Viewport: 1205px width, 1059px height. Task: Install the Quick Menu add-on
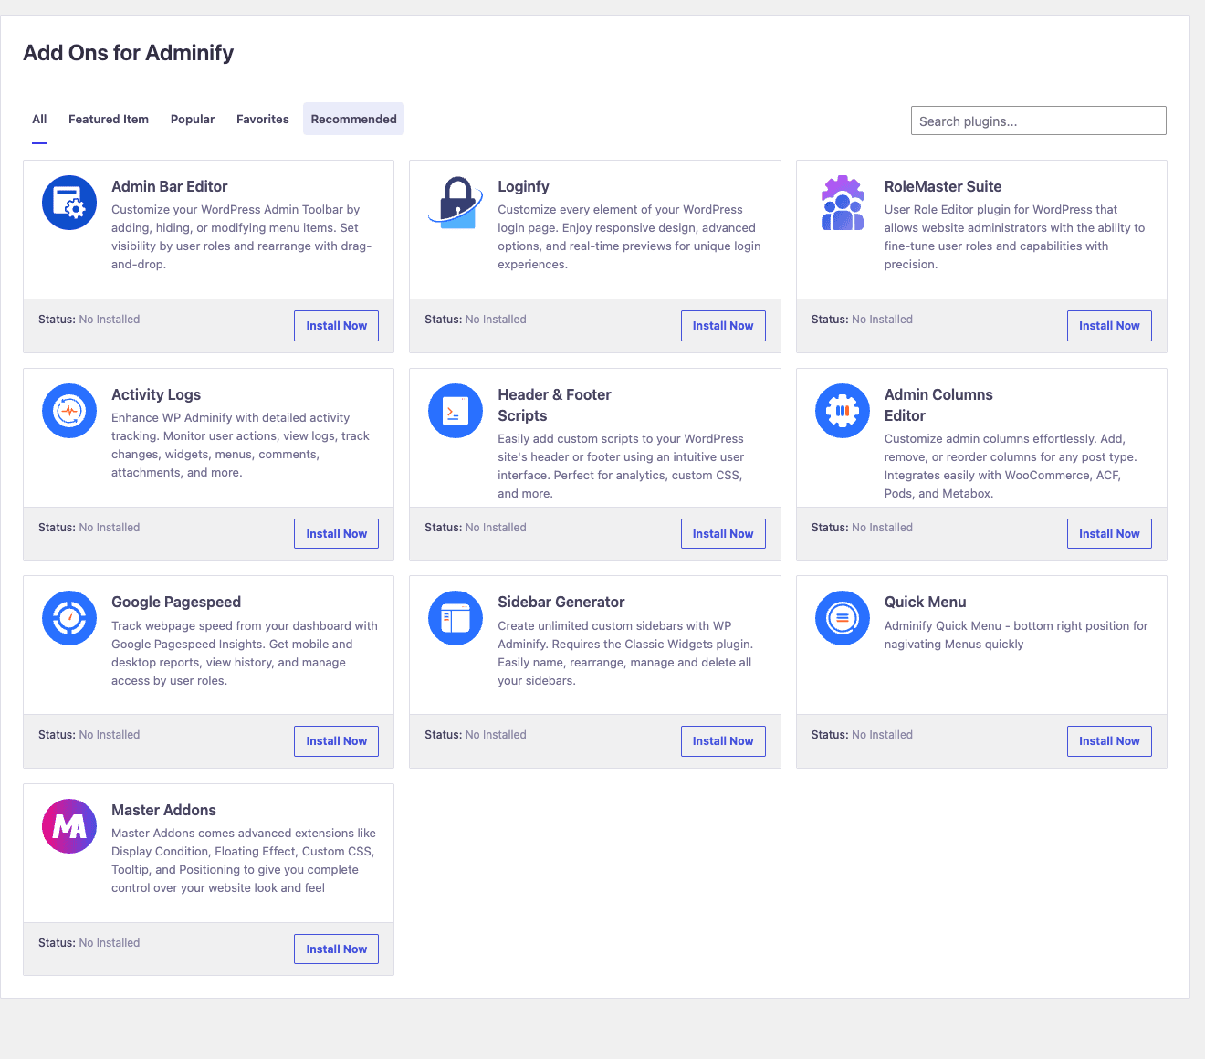(x=1109, y=741)
